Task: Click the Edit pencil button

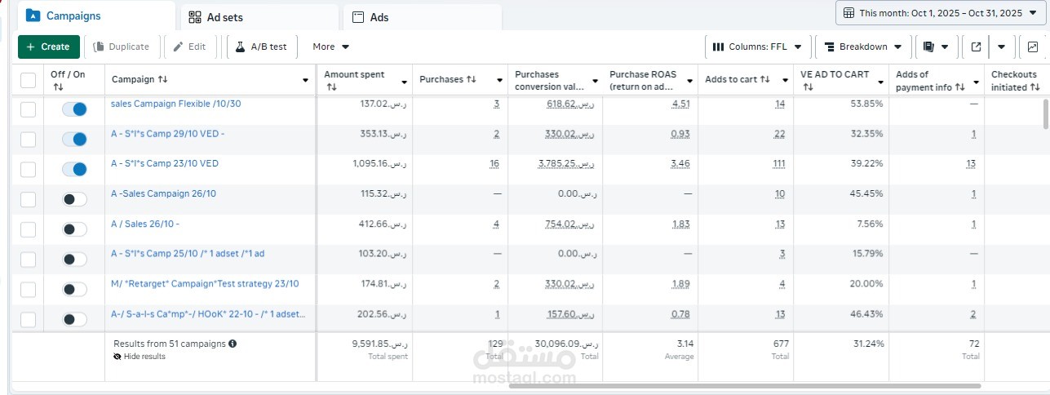Action: [188, 47]
